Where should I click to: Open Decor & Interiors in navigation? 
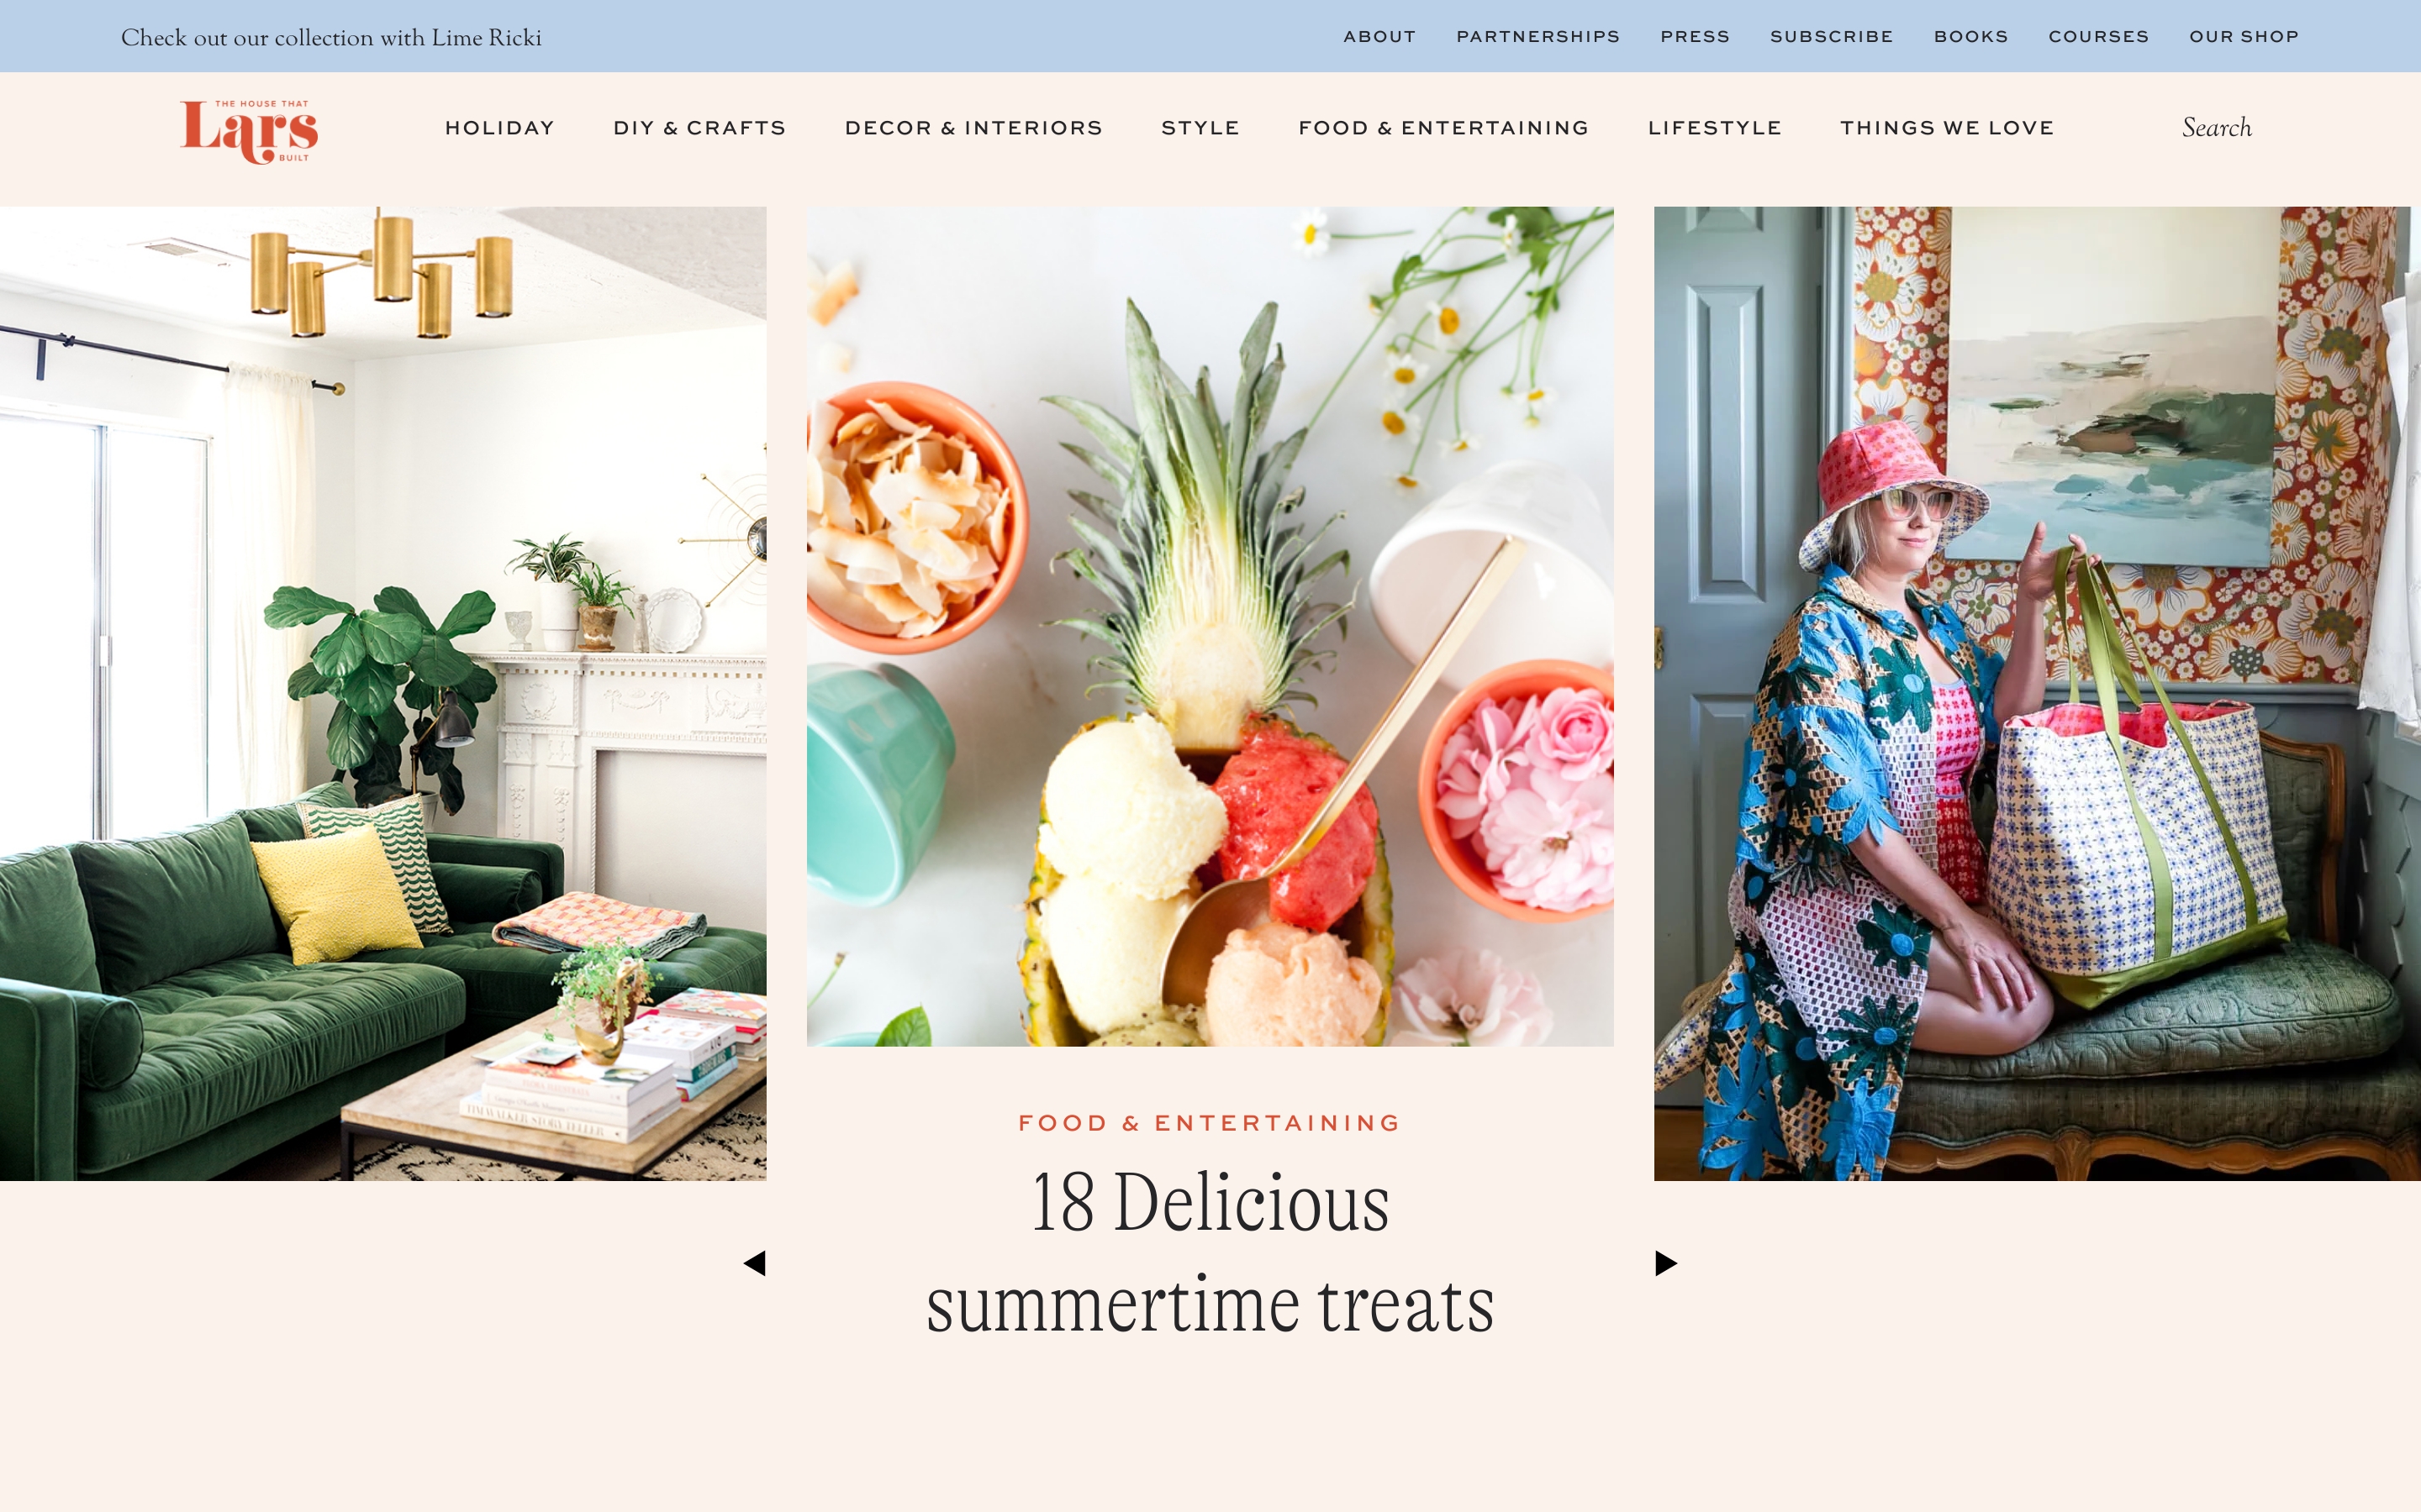click(973, 128)
